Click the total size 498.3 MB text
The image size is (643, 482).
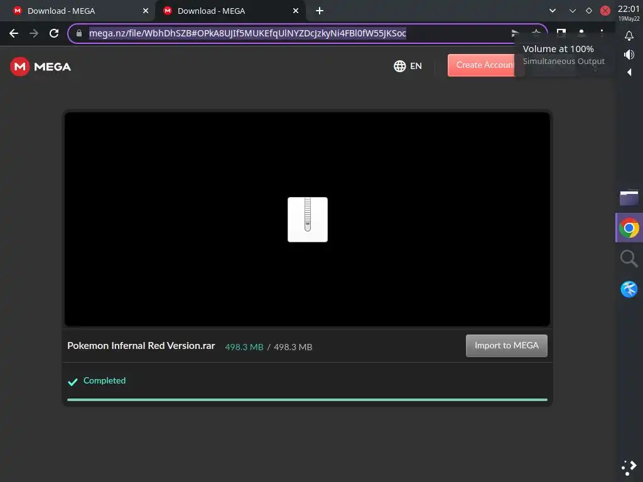click(x=293, y=346)
